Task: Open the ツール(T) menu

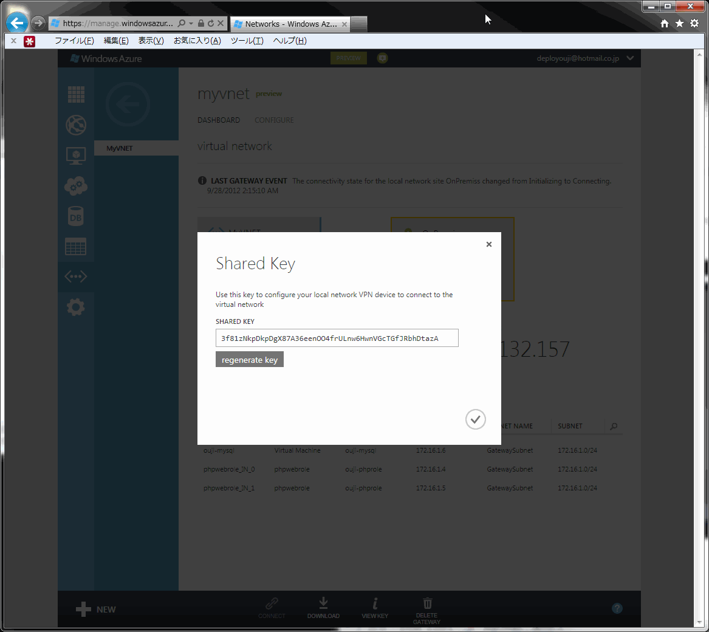Action: pyautogui.click(x=247, y=41)
